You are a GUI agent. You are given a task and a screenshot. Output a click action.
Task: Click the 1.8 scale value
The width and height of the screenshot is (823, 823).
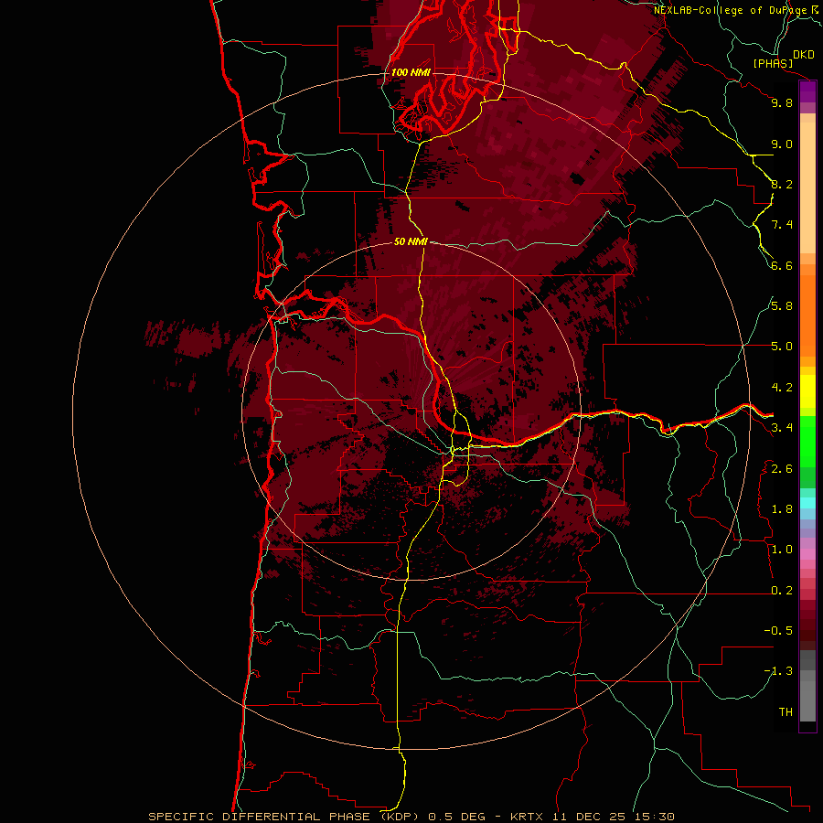pos(782,509)
